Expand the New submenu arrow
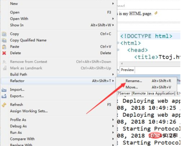This screenshot has width=181, height=146. [113, 4]
